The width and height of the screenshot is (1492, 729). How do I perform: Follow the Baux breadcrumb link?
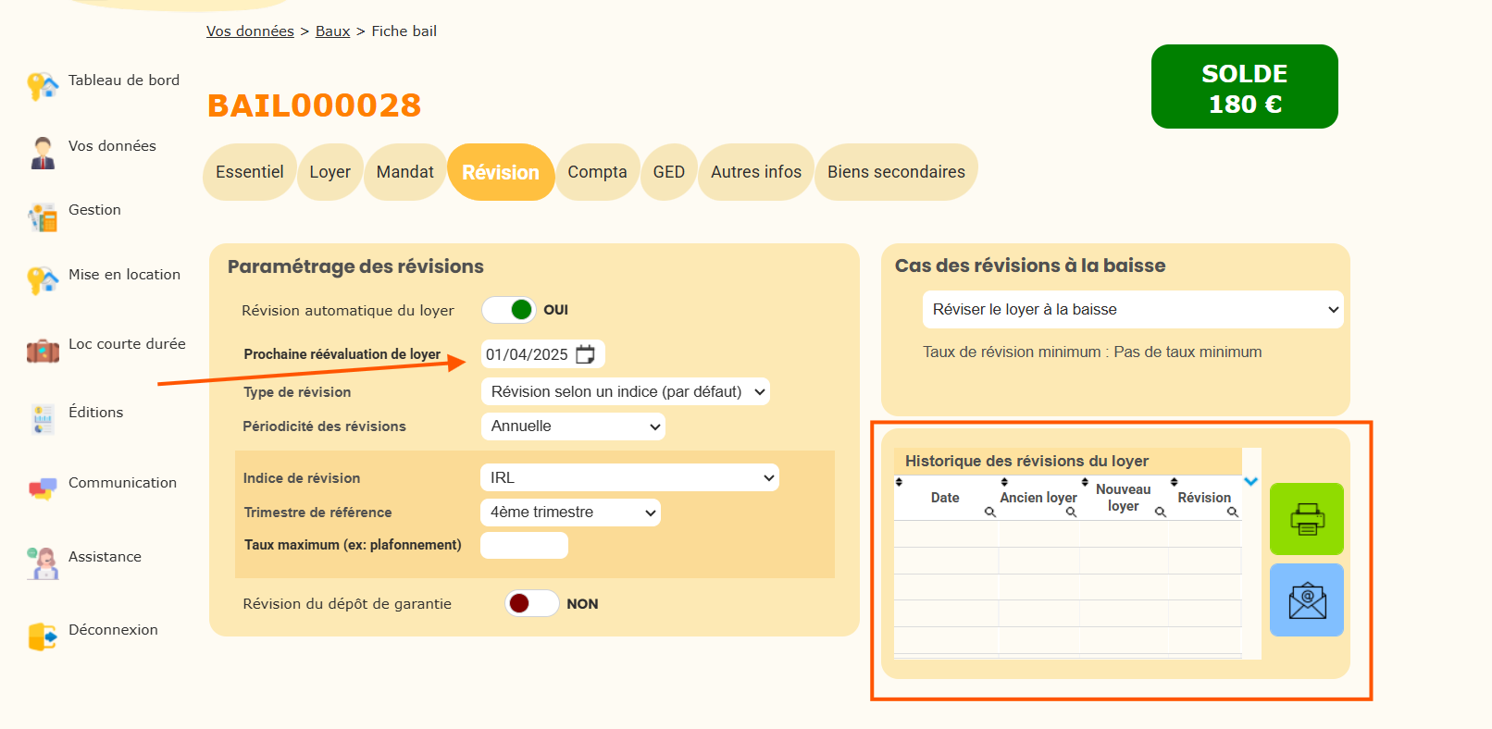point(332,31)
